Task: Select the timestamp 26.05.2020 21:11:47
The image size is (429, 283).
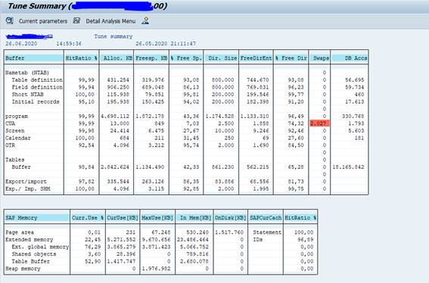Action: [166, 44]
